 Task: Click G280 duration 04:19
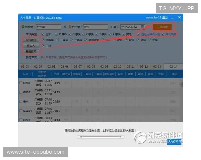56,83
